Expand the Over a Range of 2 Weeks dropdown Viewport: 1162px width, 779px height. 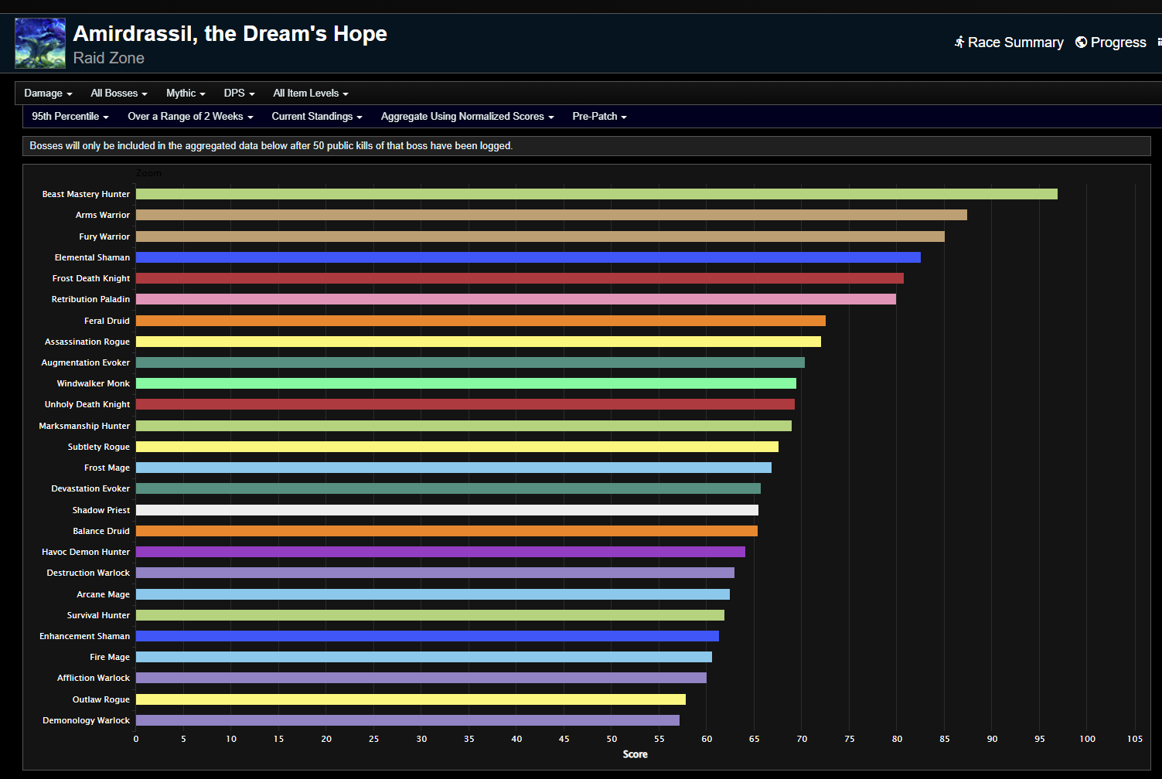tap(190, 117)
